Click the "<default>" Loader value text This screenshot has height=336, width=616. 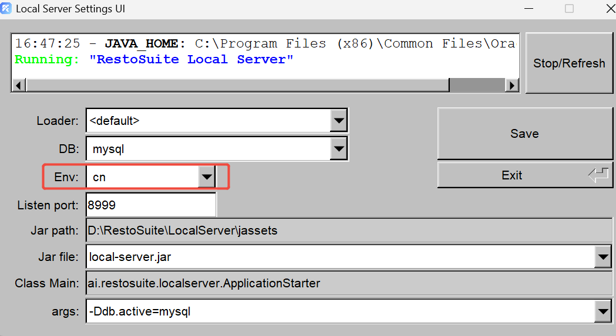coord(115,121)
